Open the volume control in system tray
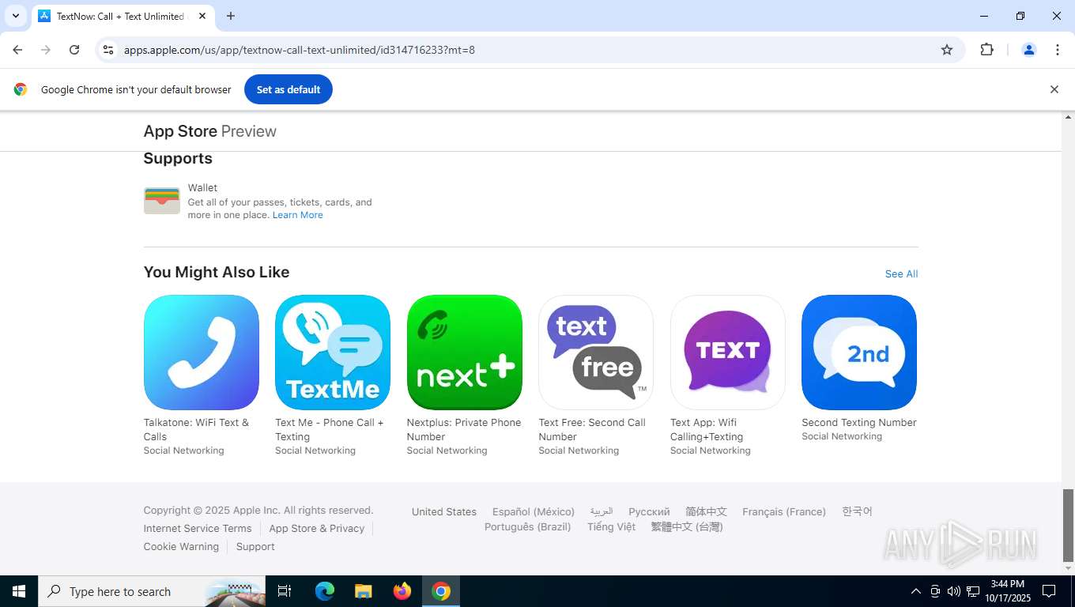Image resolution: width=1075 pixels, height=607 pixels. [954, 591]
